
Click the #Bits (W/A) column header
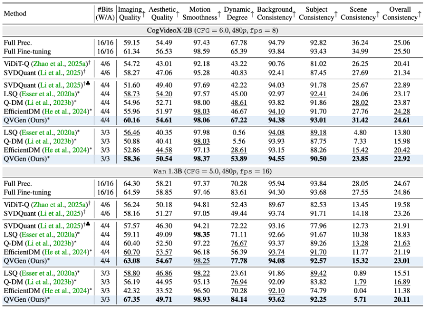(x=105, y=13)
